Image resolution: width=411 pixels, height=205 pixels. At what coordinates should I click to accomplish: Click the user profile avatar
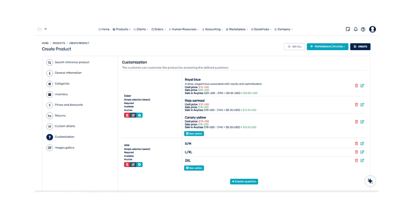[372, 29]
